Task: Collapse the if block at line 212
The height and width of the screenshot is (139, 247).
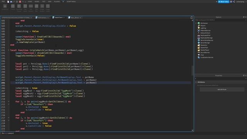Action: (8, 104)
